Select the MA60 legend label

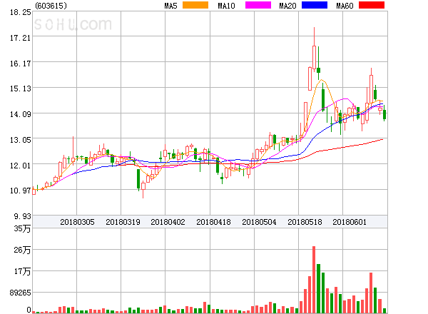[345, 6]
